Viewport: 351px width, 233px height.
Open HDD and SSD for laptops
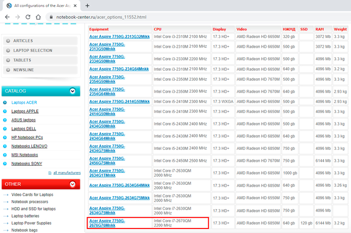(33, 209)
